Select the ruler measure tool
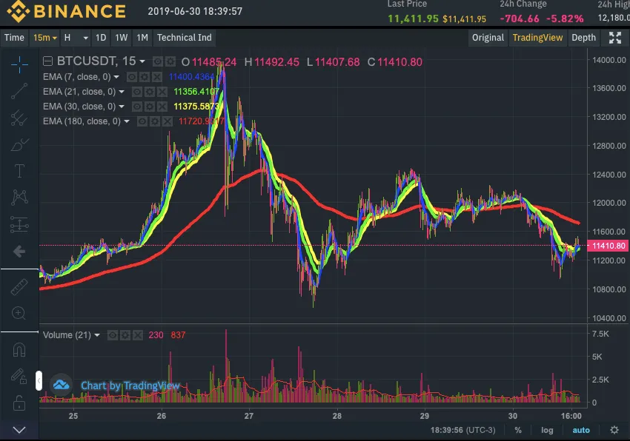 click(x=19, y=287)
